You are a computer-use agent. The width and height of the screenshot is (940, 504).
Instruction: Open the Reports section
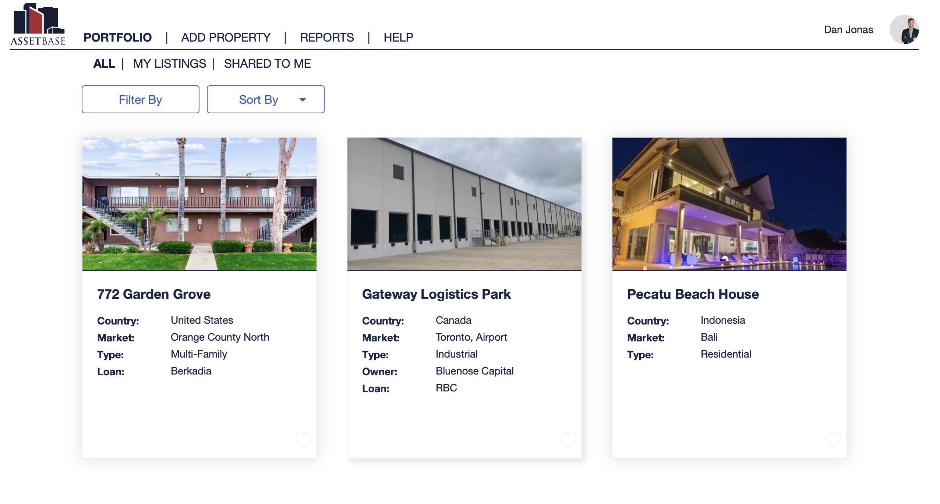(x=326, y=38)
